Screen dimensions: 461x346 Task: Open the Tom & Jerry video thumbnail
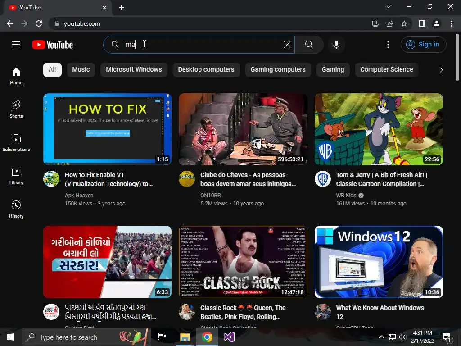379,129
